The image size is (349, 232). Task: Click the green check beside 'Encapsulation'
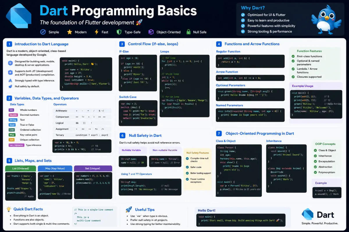pos(315,161)
